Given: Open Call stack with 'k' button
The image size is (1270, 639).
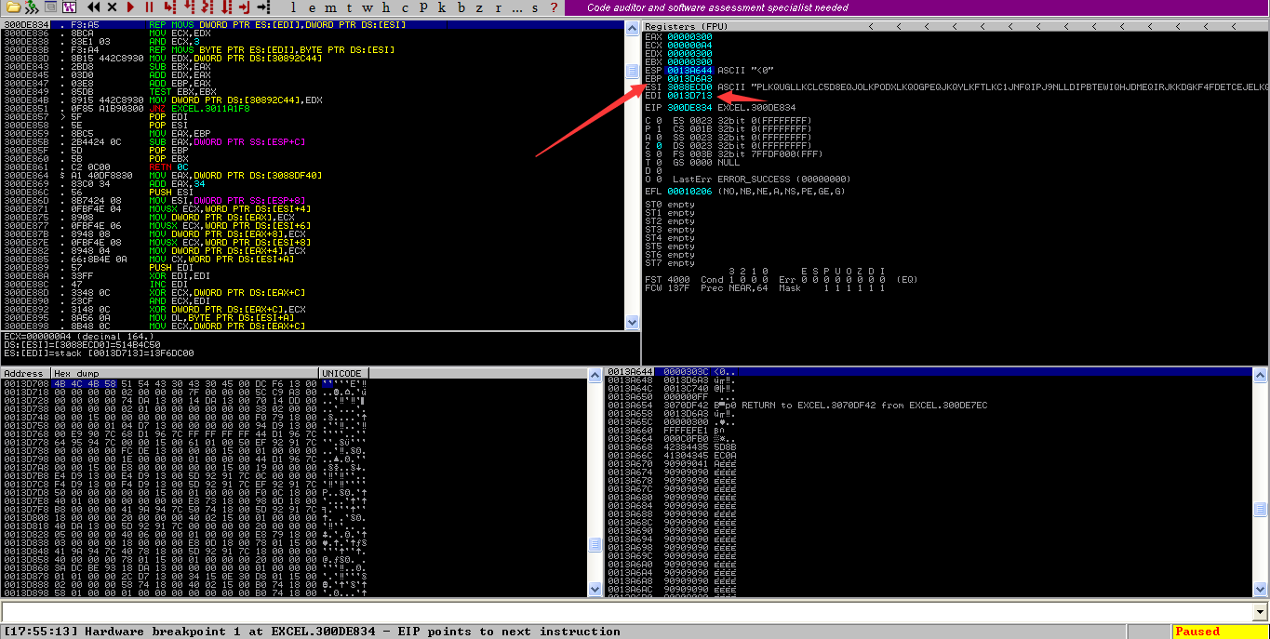Looking at the screenshot, I should (440, 7).
